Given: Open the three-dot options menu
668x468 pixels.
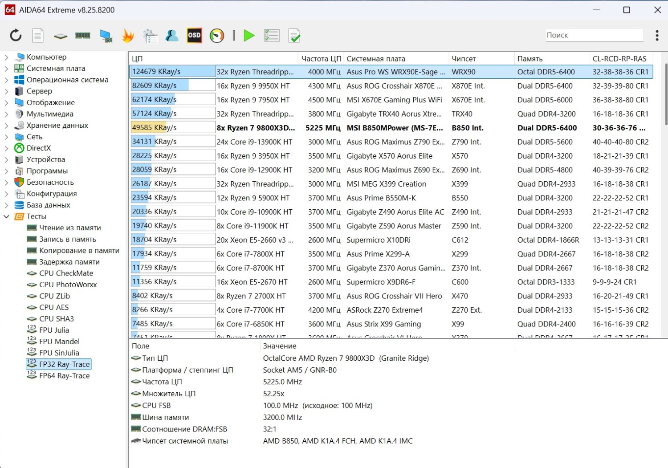Looking at the screenshot, I should [x=657, y=35].
